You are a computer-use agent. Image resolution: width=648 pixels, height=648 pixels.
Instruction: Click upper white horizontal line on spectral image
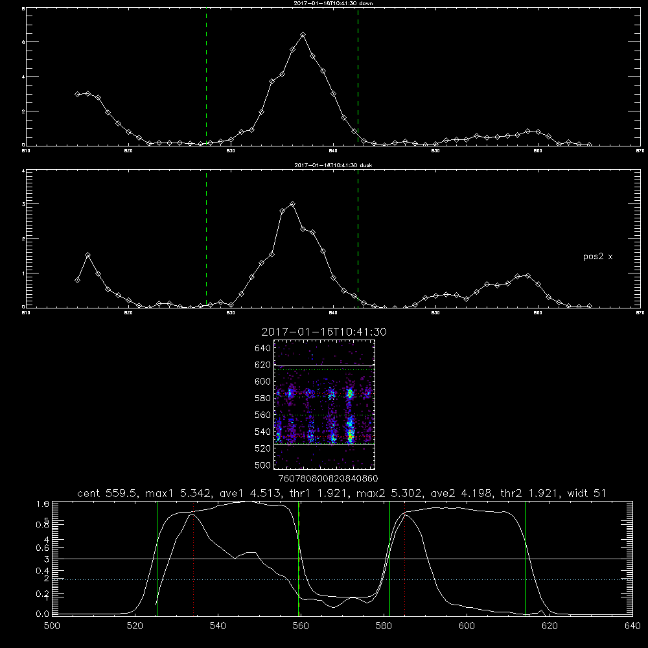tap(324, 365)
